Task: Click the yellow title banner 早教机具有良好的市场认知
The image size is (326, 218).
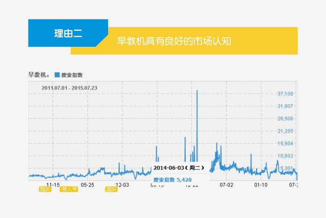Action: point(174,41)
